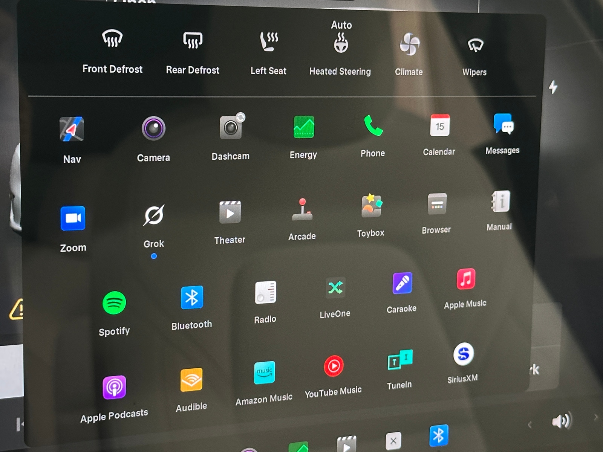
Task: Open Climate controls
Action: [409, 44]
